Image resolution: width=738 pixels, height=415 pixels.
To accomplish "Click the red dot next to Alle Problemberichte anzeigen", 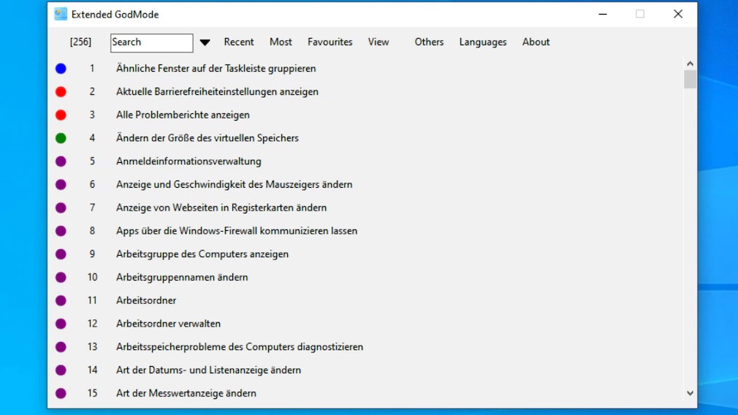I will (61, 115).
